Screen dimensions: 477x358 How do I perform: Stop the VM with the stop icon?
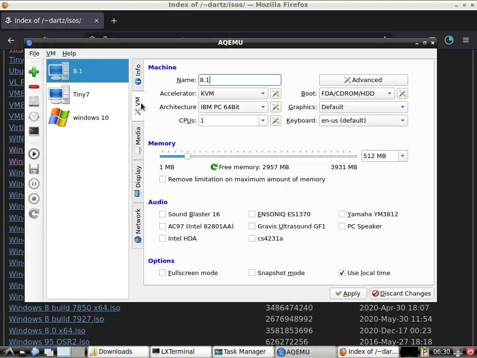coord(34,199)
